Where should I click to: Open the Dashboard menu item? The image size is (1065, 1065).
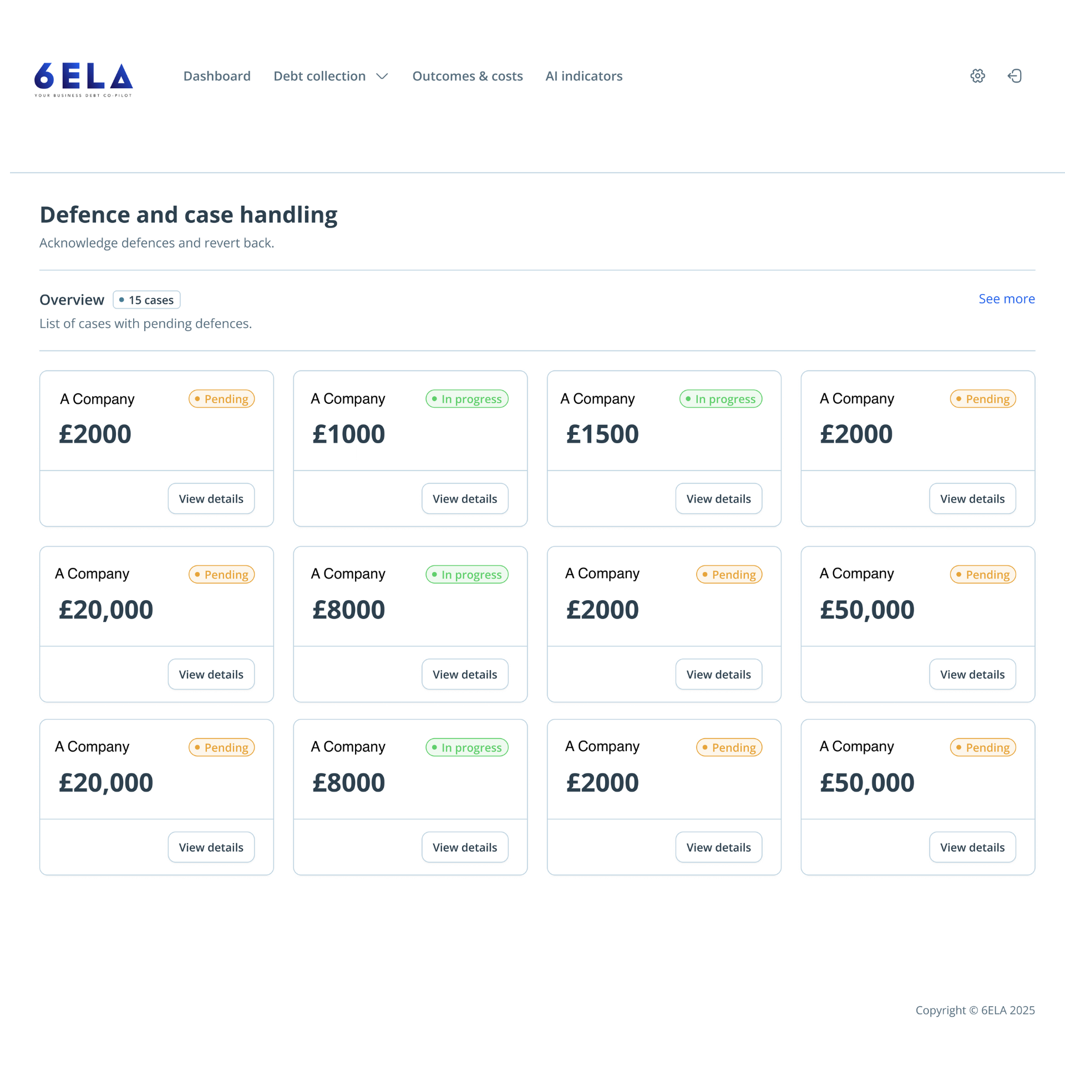(x=217, y=76)
